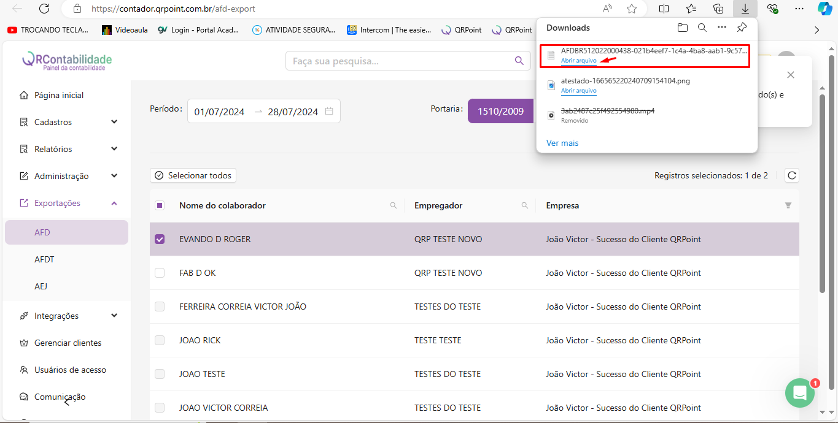Screen dimensions: 838x423
Task: Pin the Downloads panel
Action: click(742, 28)
